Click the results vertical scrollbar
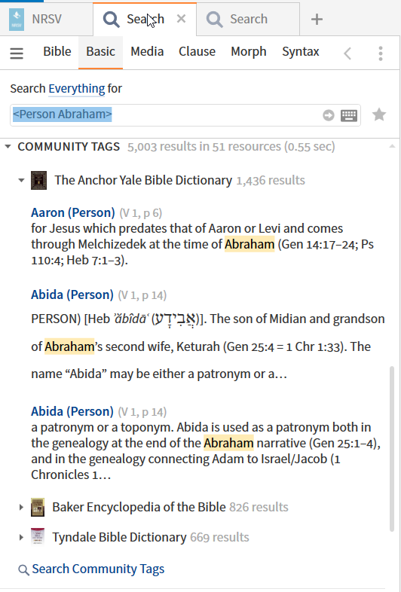 click(x=392, y=449)
